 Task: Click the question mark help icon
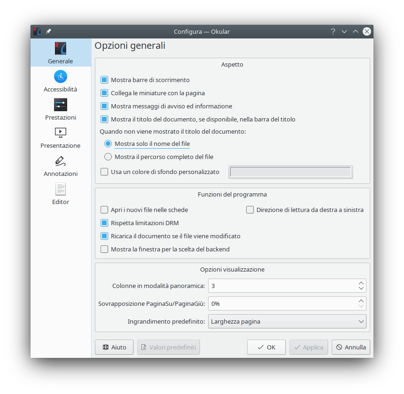333,31
